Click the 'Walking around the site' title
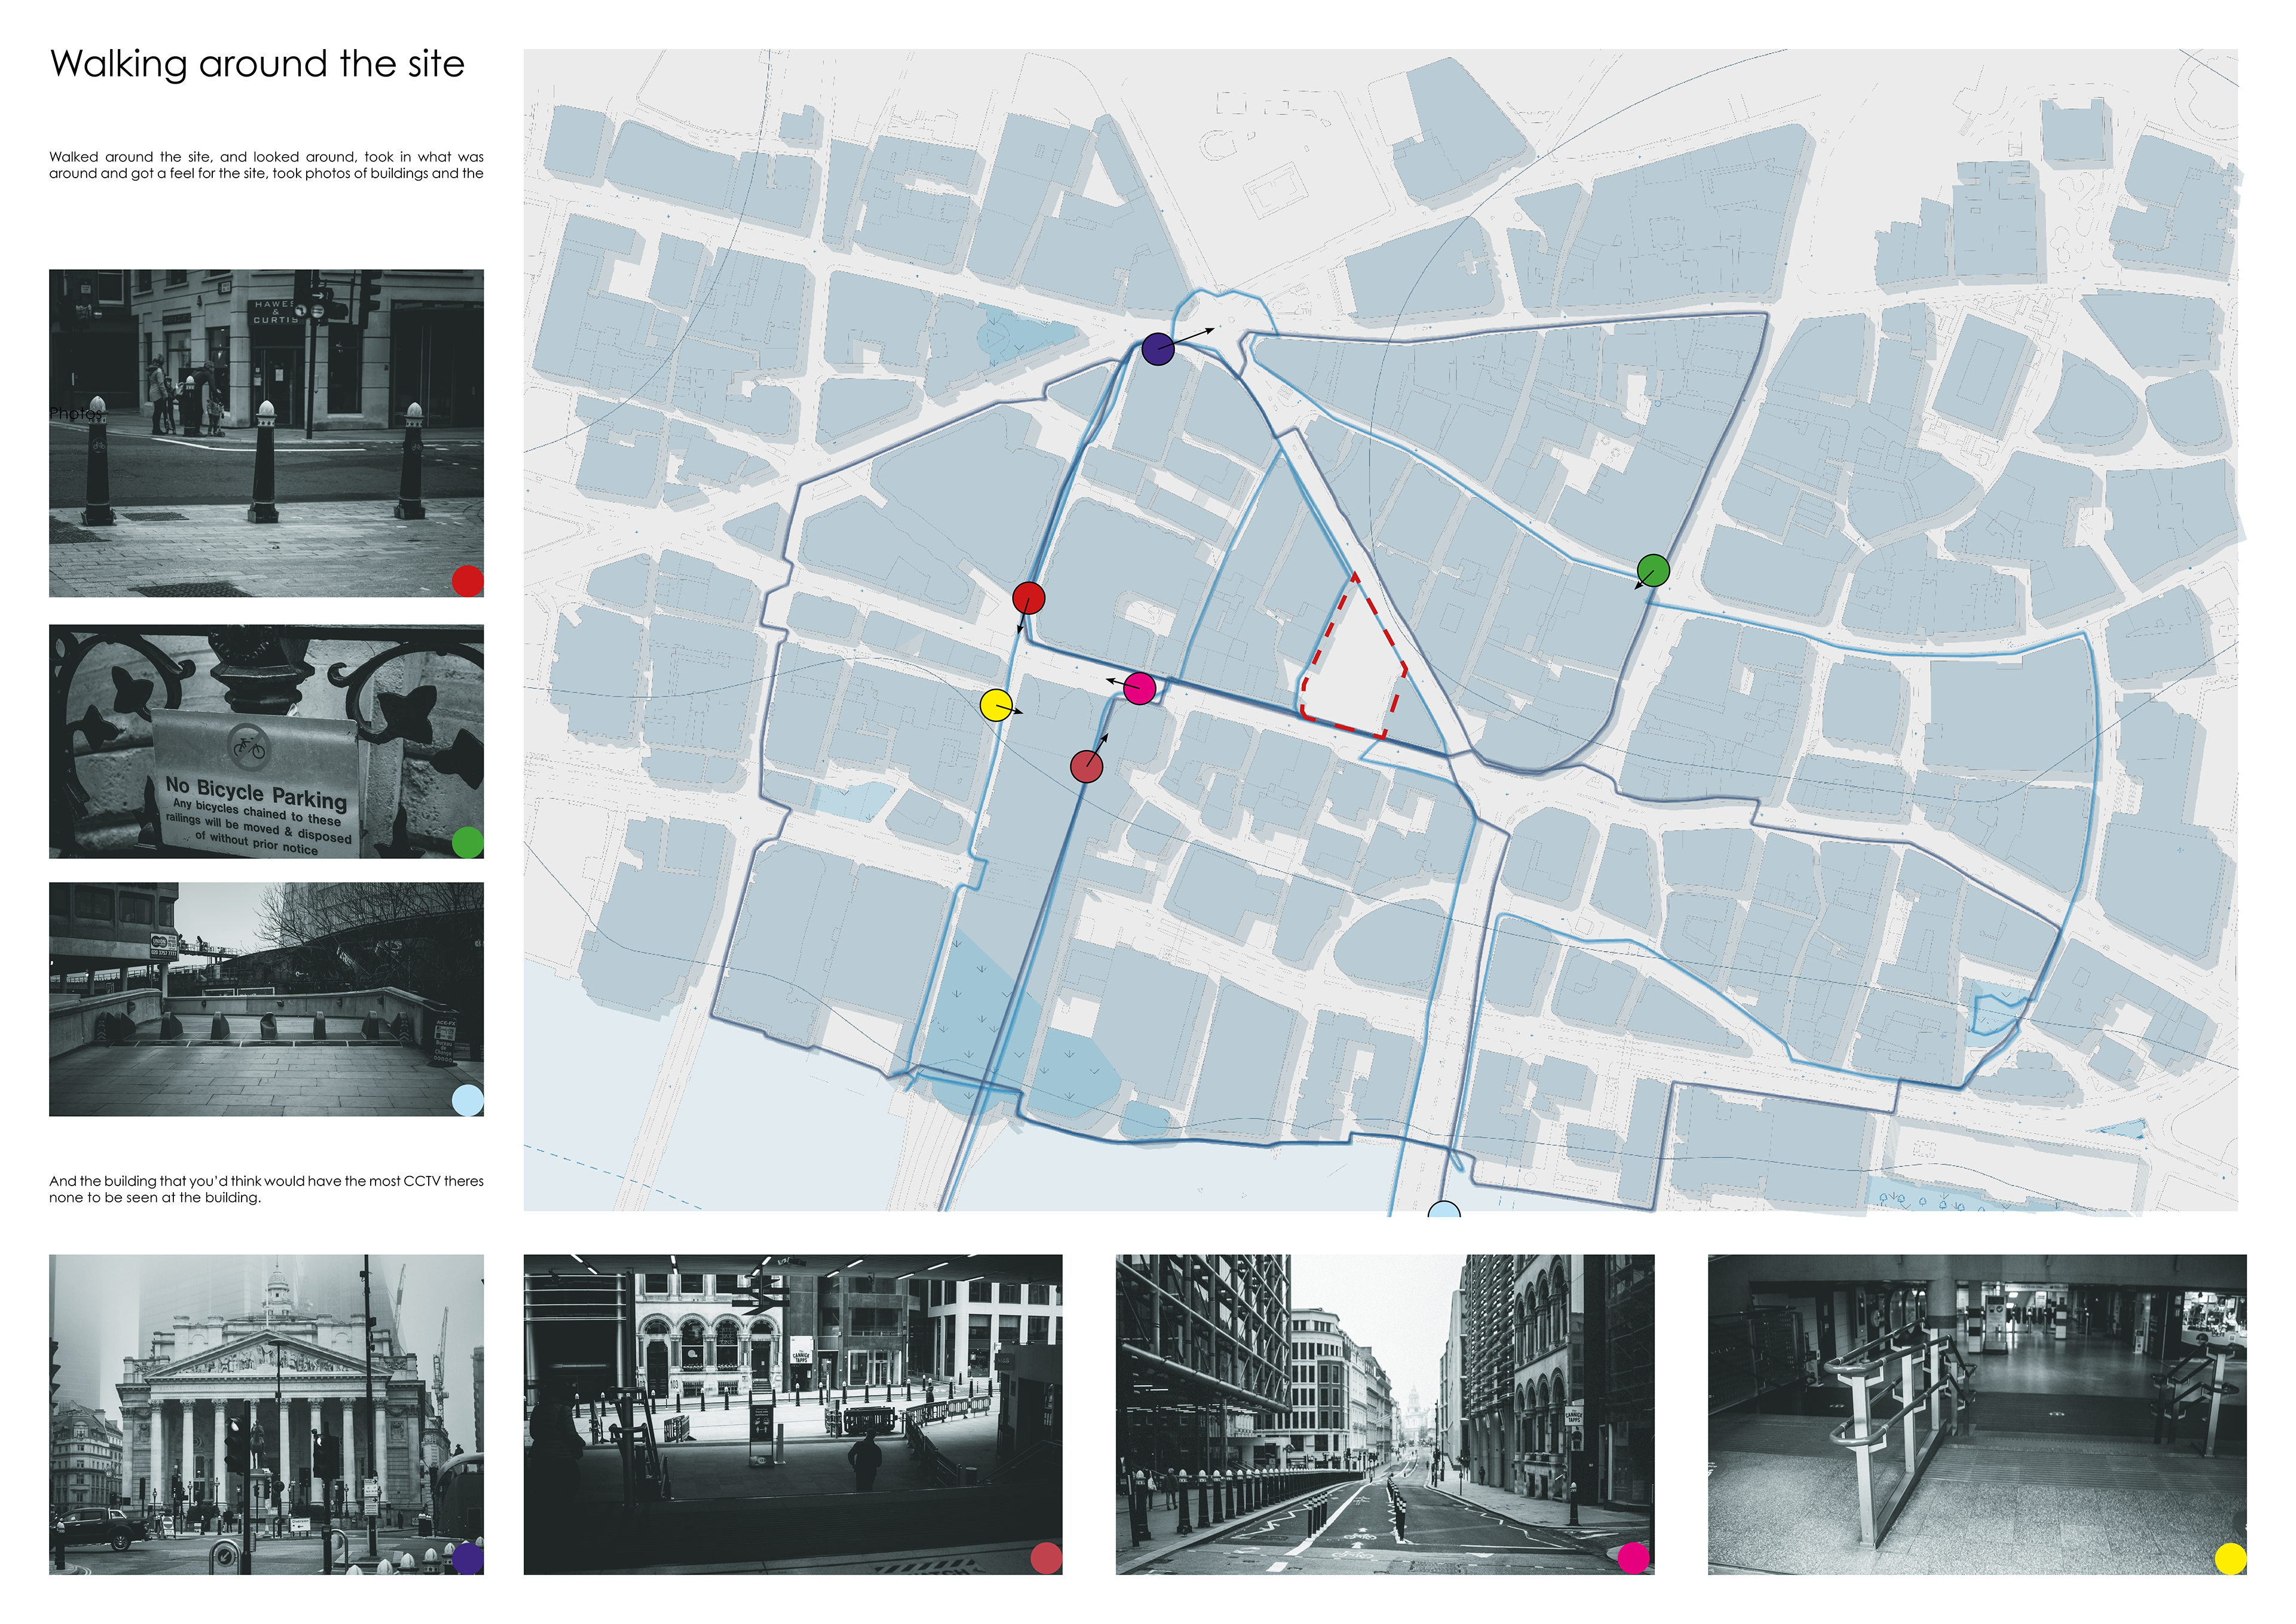 (x=257, y=64)
